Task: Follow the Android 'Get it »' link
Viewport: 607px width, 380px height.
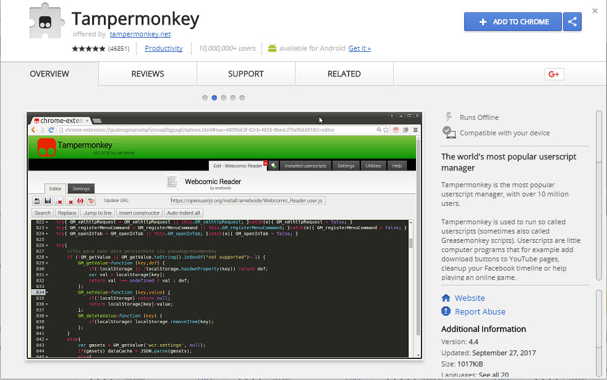Action: pos(360,48)
